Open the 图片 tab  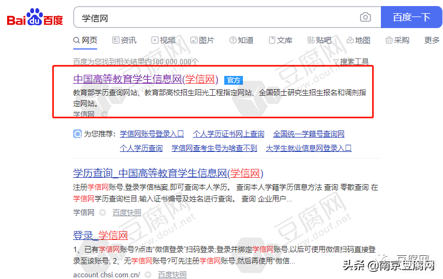point(202,40)
